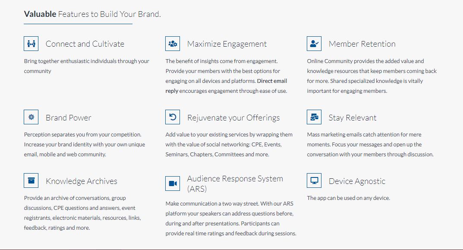This screenshot has width=463, height=250.
Task: Click the Maximize Engagement users icon
Action: point(173,44)
